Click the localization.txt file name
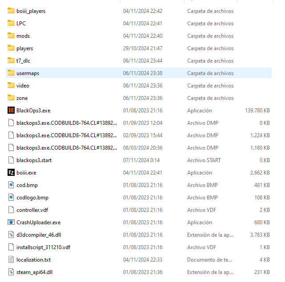 click(x=34, y=260)
